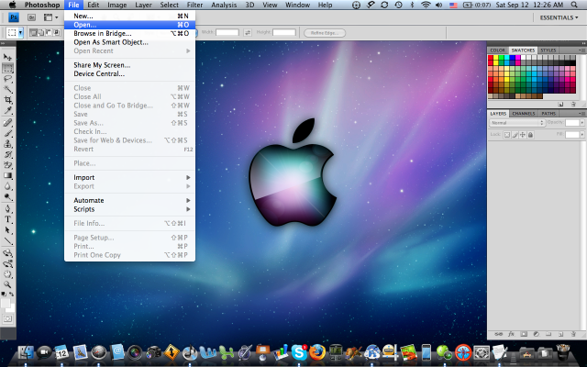Open Spotlight search in the menu bar
The height and width of the screenshot is (367, 587).
[x=574, y=5]
